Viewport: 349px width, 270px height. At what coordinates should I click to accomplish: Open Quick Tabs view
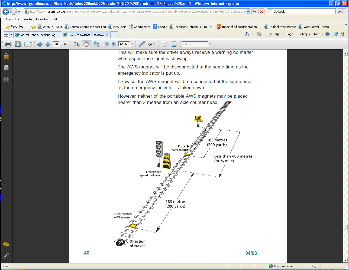point(6,35)
